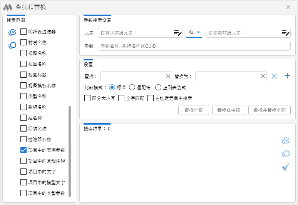
Task: Open category element filter editor icon
Action: (x=177, y=33)
